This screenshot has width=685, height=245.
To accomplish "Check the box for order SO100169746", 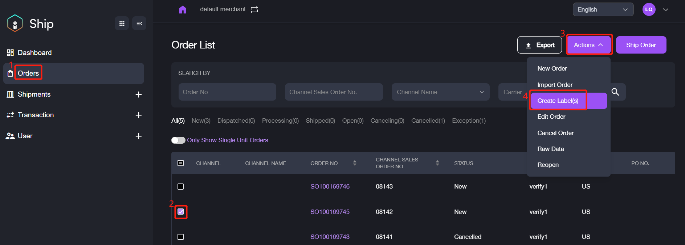I will click(x=180, y=186).
